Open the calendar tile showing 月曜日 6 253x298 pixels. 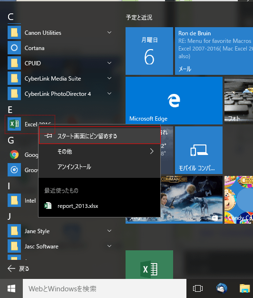coord(149,51)
